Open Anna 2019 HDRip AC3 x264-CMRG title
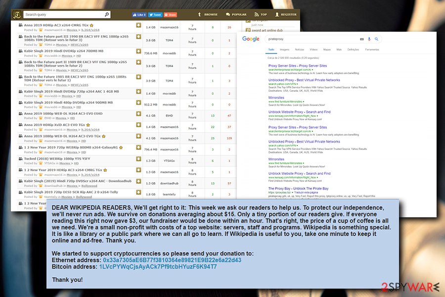Screen dimensions: 445x297 pyautogui.click(x=56, y=25)
